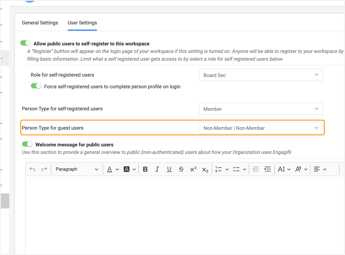The height and width of the screenshot is (255, 345).
Task: Open background color options arrow
Action: [134, 169]
